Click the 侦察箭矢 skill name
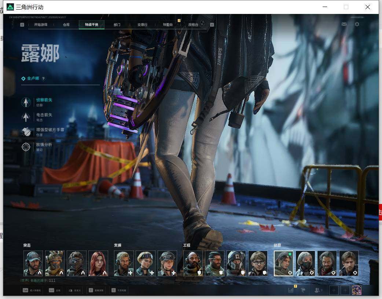 tap(44, 100)
